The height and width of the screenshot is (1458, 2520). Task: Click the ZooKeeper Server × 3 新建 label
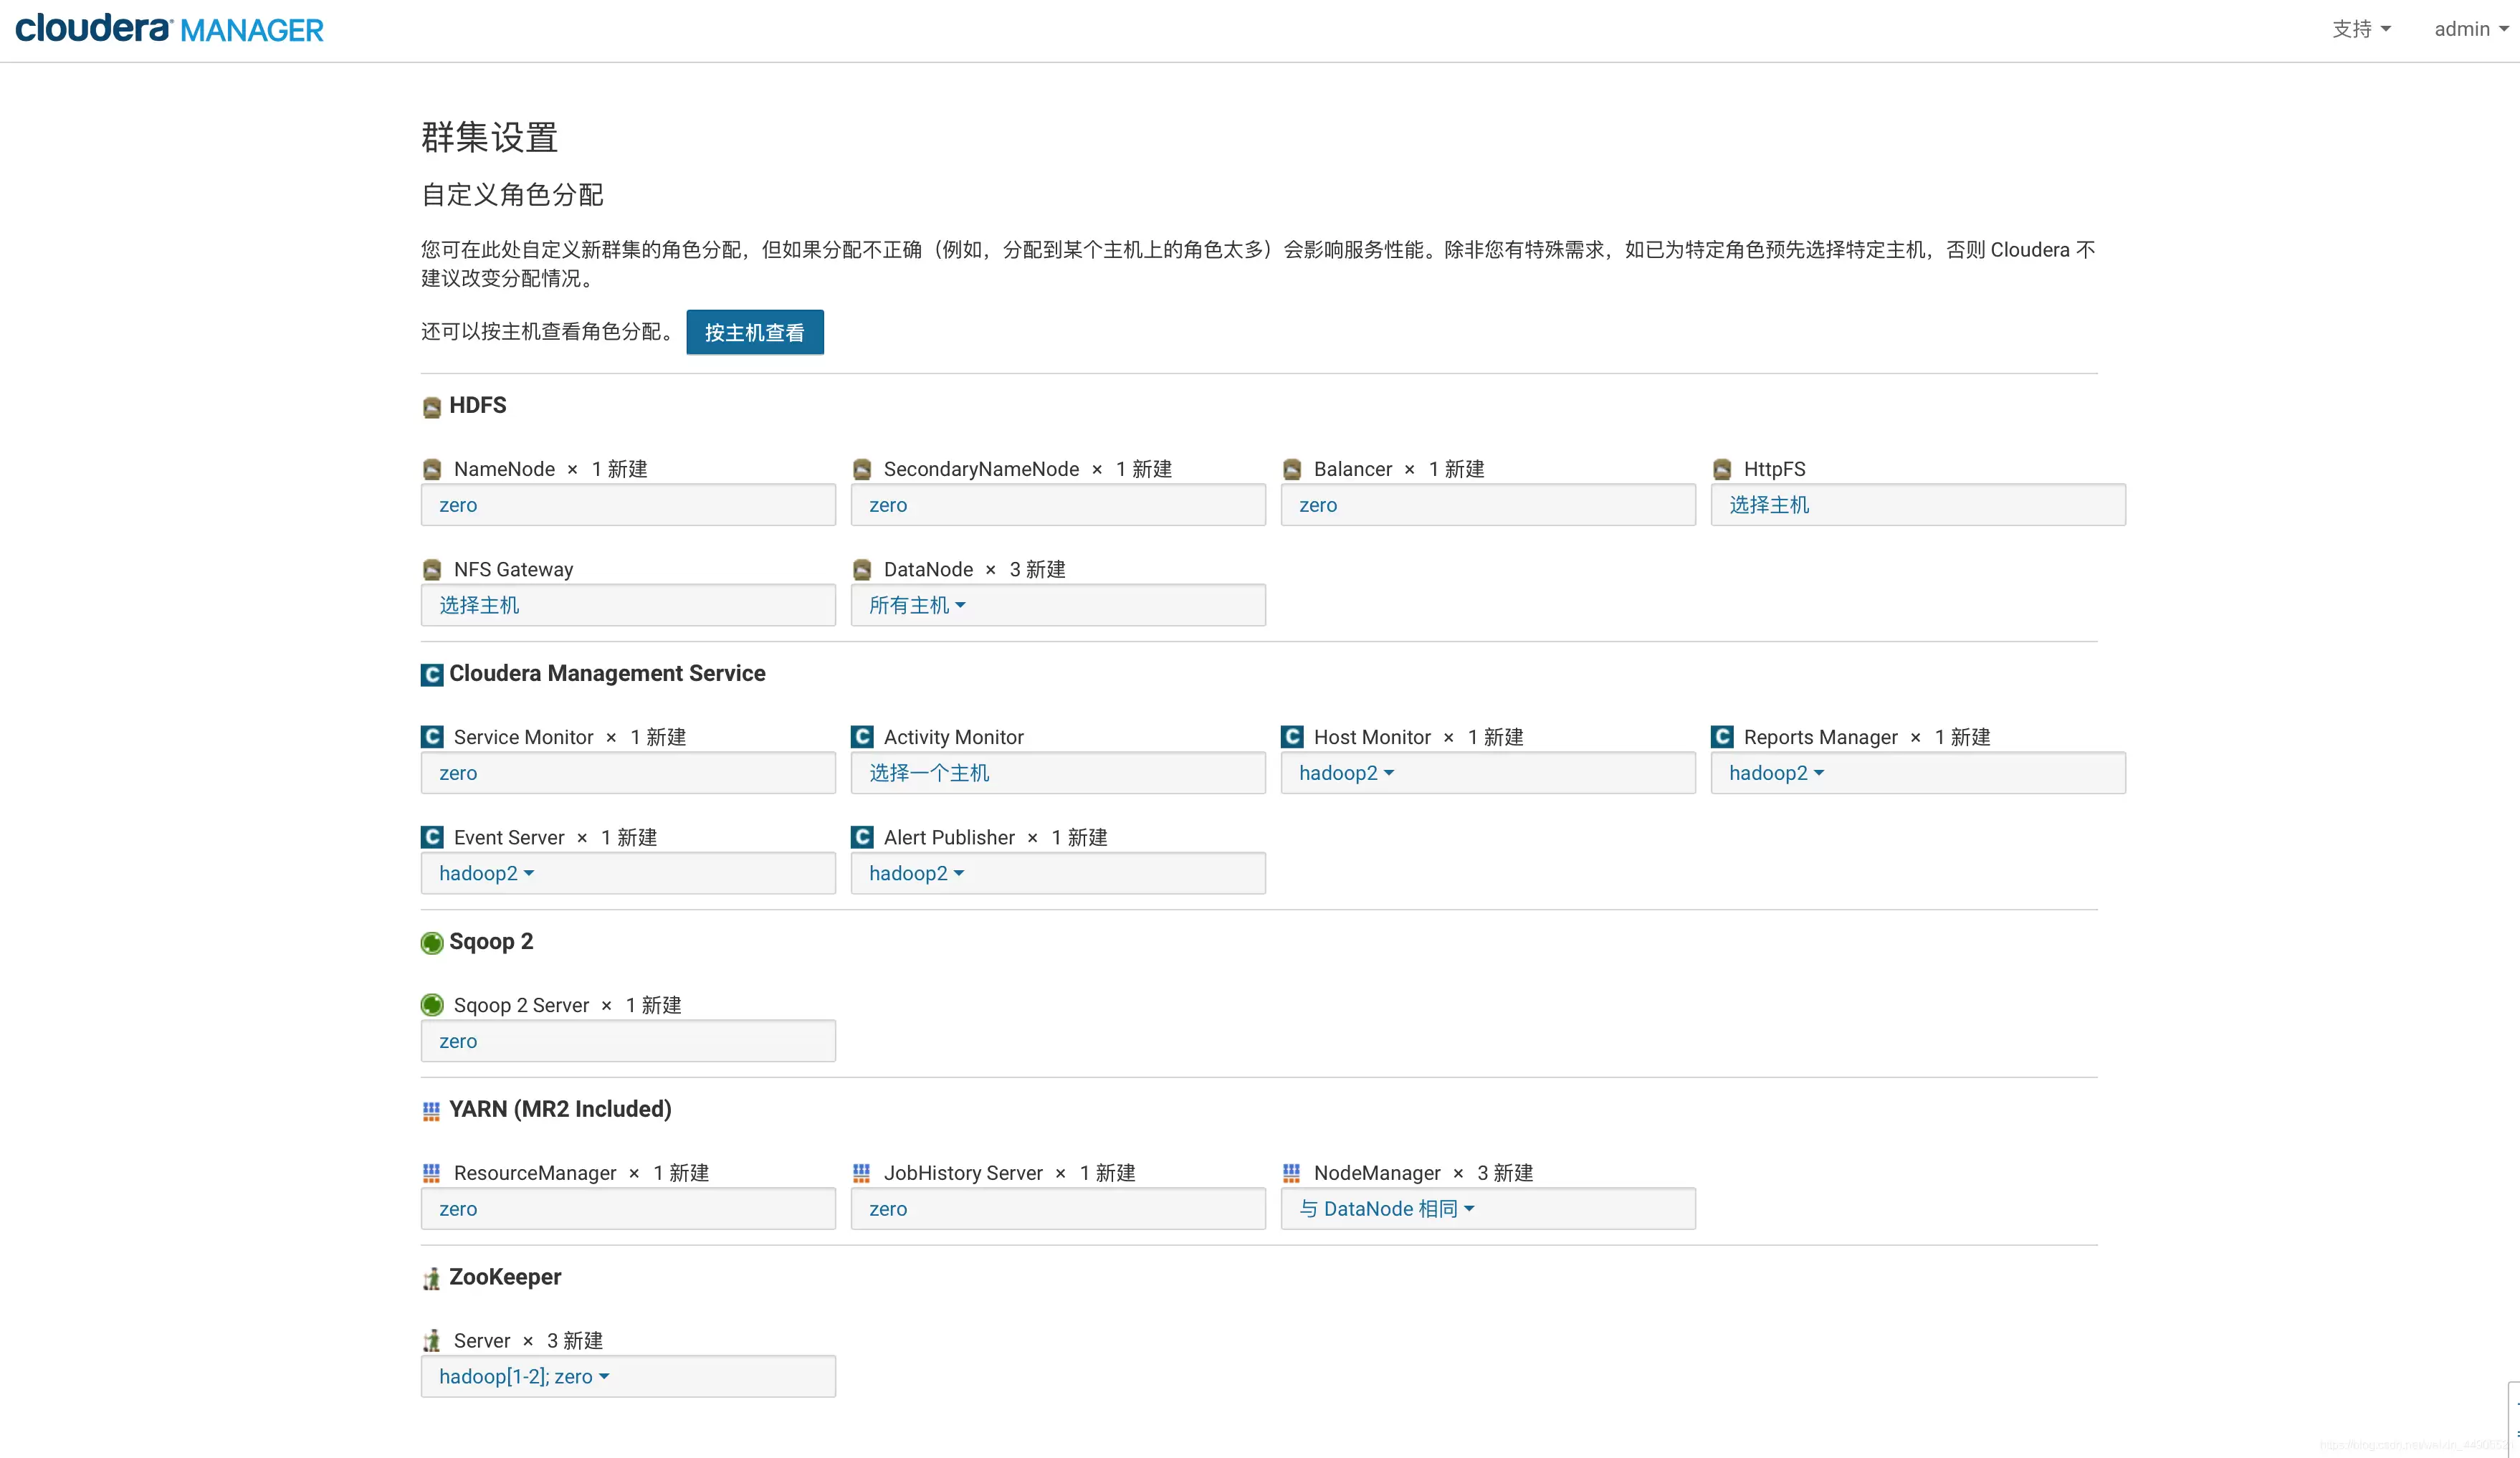[528, 1341]
